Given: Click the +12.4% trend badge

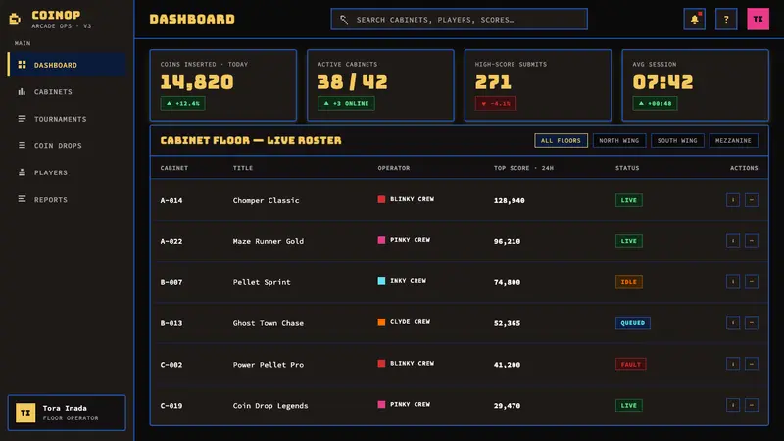Looking at the screenshot, I should [x=183, y=104].
